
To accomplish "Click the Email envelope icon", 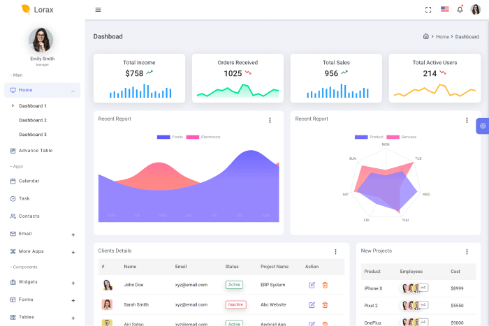I will (x=13, y=234).
